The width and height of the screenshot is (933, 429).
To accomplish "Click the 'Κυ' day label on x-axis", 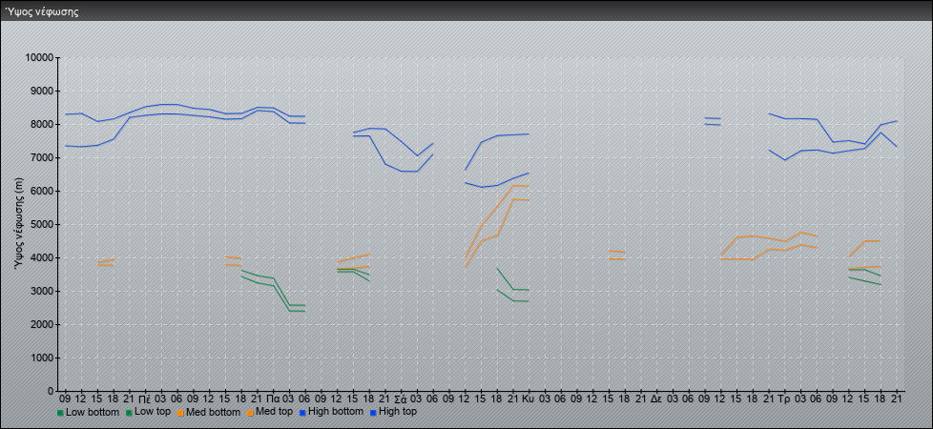I will 528,398.
